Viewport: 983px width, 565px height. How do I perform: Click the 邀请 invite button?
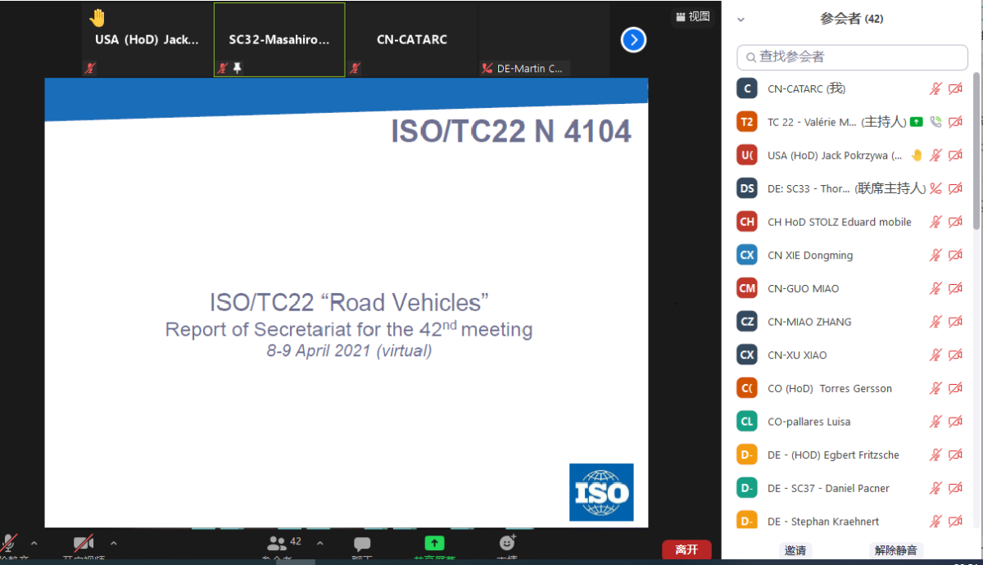pos(795,550)
